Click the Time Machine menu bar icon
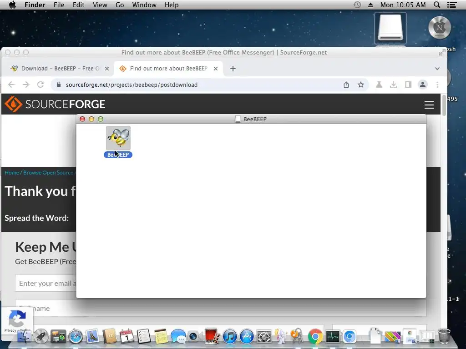This screenshot has height=349, width=466. tap(357, 5)
